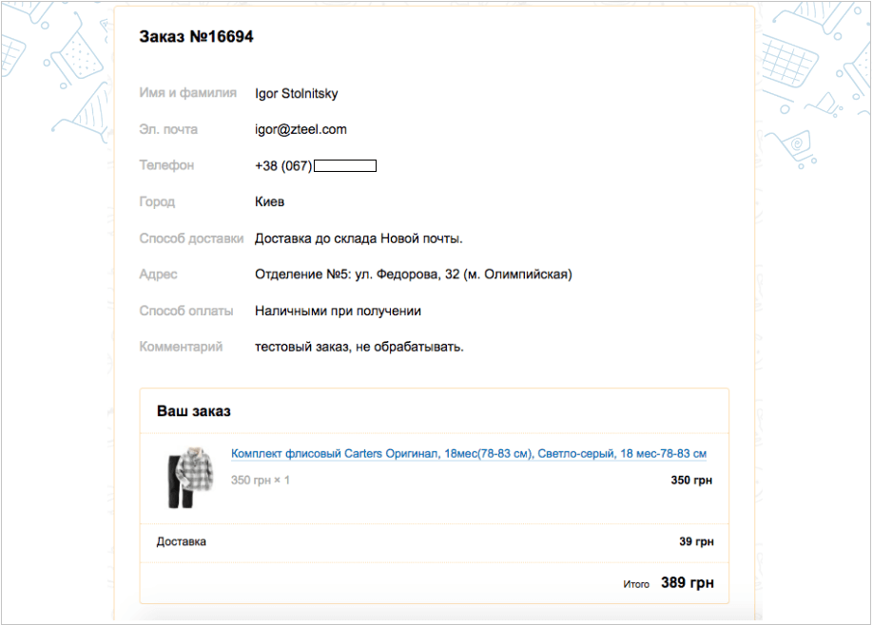Click the delivery cost 39 грн
This screenshot has height=625, width=873.
click(x=696, y=541)
